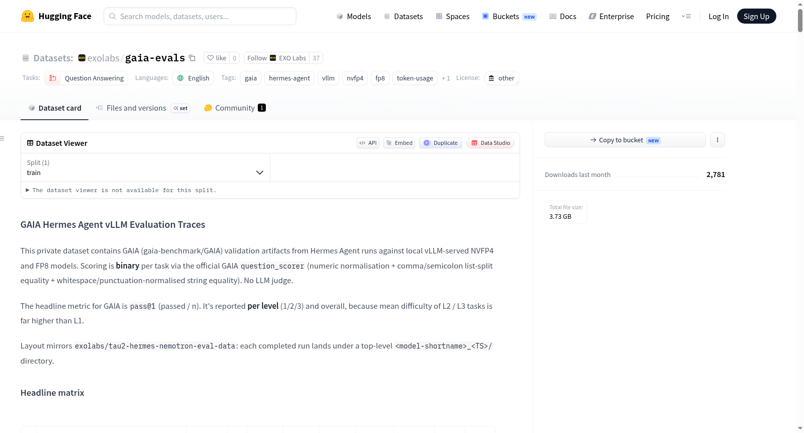Image resolution: width=804 pixels, height=433 pixels.
Task: Click the API code brackets icon
Action: click(x=362, y=143)
